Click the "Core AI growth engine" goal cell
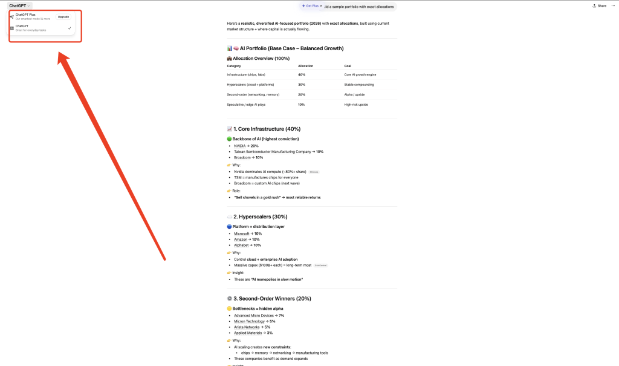 [x=360, y=74]
